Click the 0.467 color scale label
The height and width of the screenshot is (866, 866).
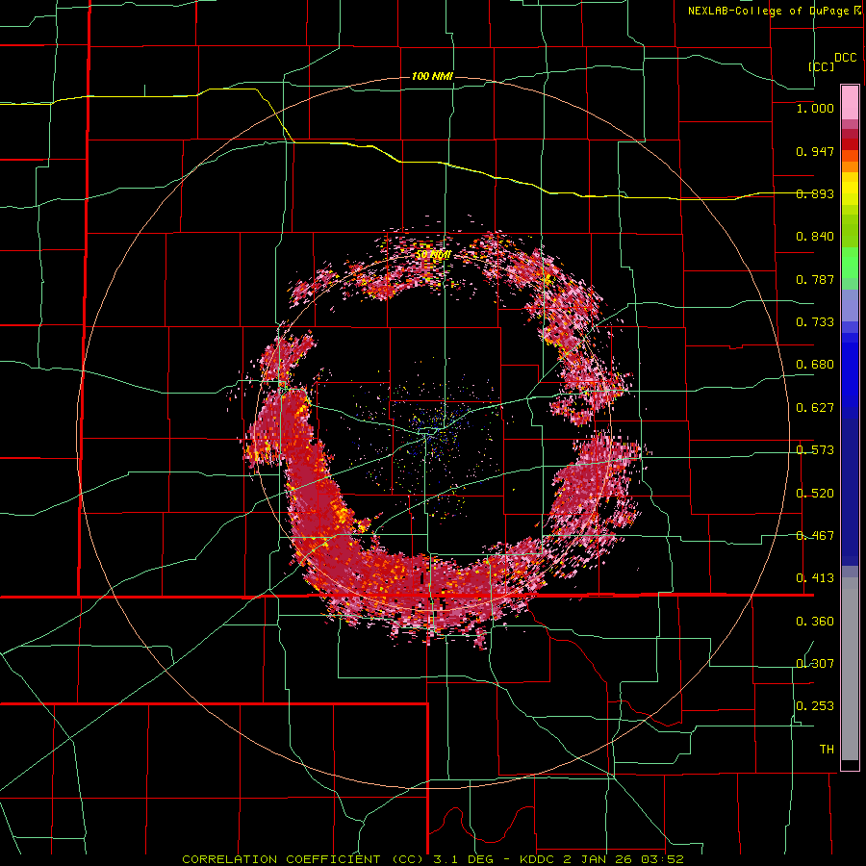tap(815, 536)
